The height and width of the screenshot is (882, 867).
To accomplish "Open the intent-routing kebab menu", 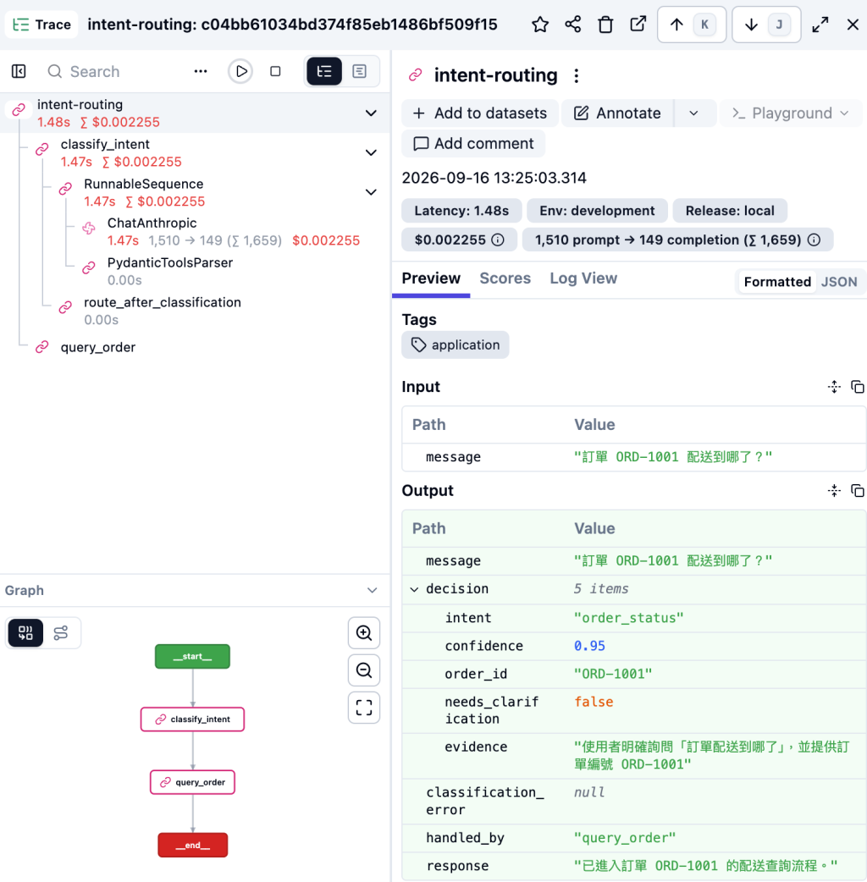I will (x=576, y=75).
